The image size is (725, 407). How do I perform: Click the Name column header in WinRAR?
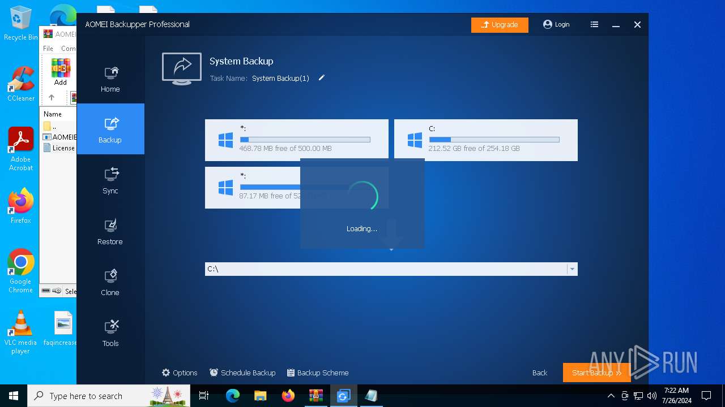(53, 114)
